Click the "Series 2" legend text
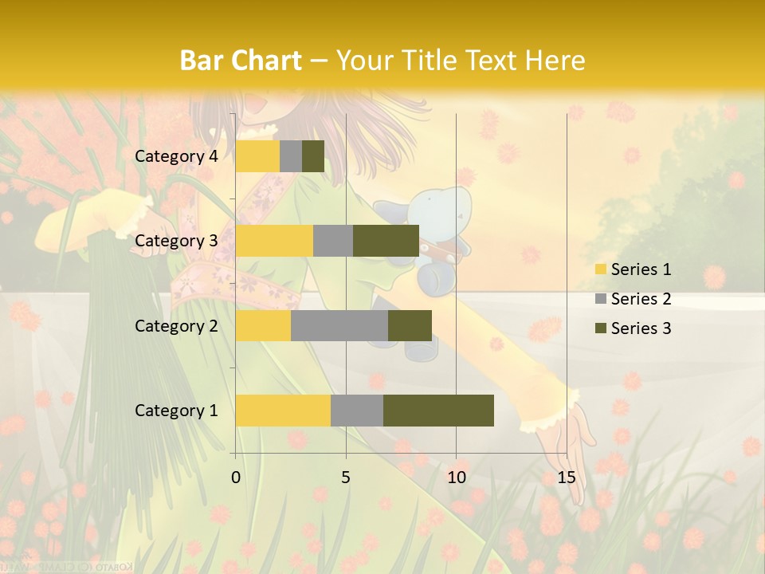This screenshot has height=574, width=765. pyautogui.click(x=641, y=299)
